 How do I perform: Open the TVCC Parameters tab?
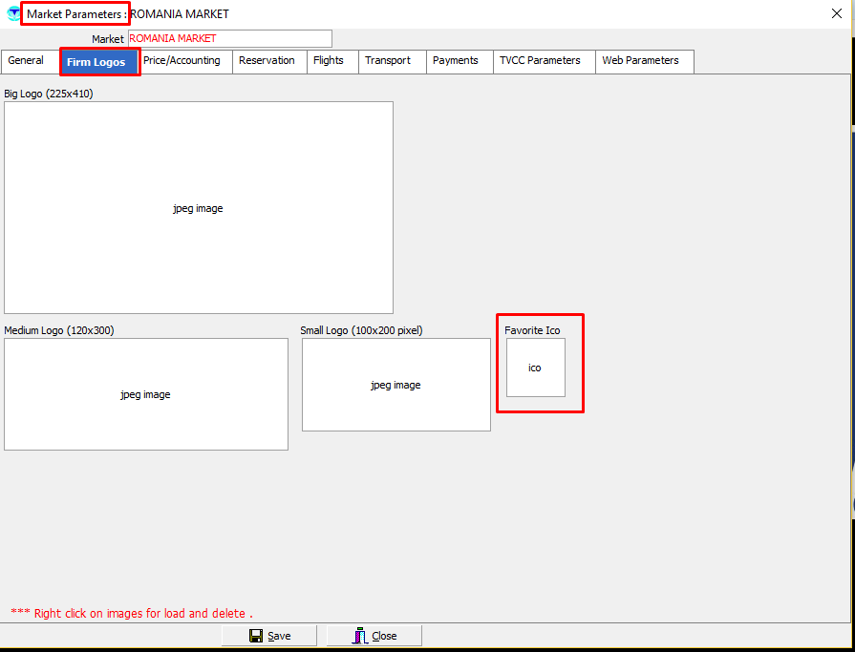click(540, 61)
